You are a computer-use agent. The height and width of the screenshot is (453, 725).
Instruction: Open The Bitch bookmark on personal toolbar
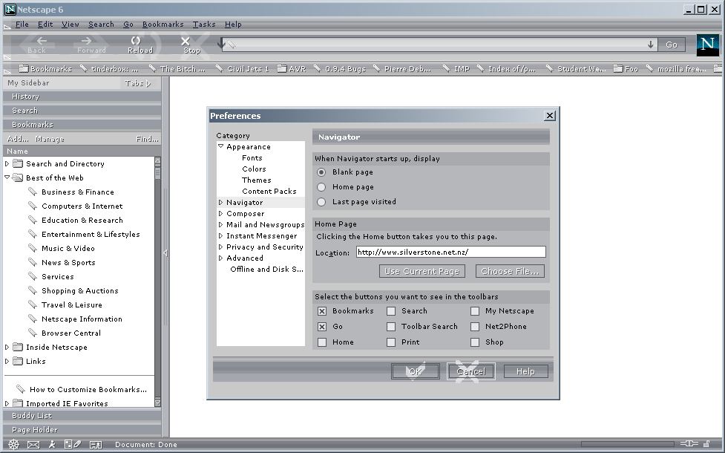pyautogui.click(x=177, y=69)
